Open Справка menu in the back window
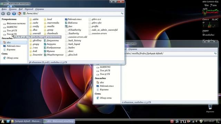This screenshot has height=124, width=221. 133,49
